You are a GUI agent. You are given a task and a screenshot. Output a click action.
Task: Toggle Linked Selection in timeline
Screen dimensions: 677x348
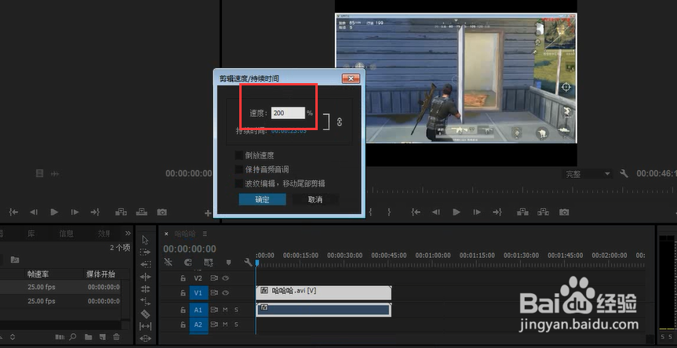click(x=209, y=263)
